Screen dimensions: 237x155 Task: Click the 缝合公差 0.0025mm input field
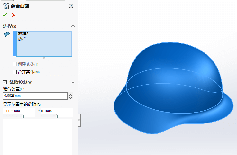point(35,96)
